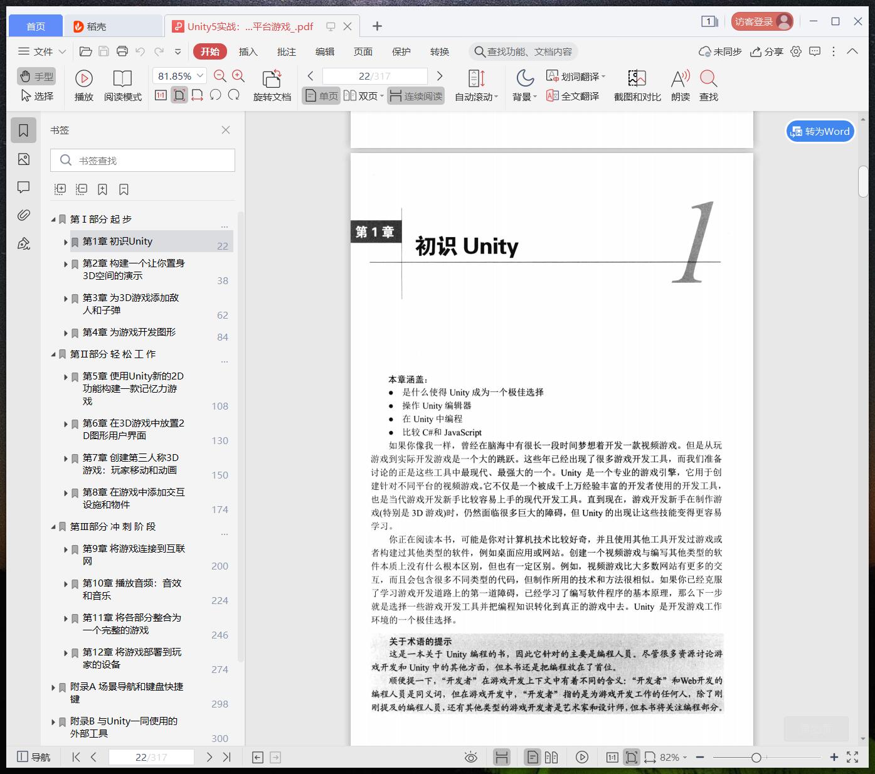Viewport: 875px width, 774px height.
Task: Open a new tab with plus button
Action: (x=377, y=26)
